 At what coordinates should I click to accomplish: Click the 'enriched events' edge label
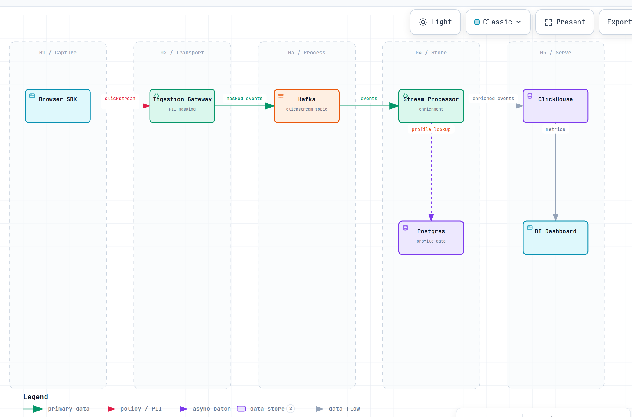pos(493,99)
